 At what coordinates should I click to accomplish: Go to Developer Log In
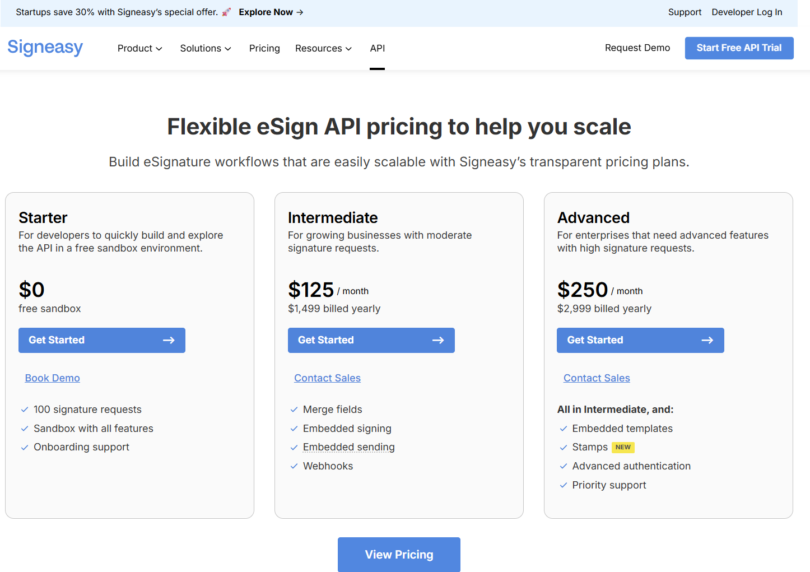tap(747, 12)
